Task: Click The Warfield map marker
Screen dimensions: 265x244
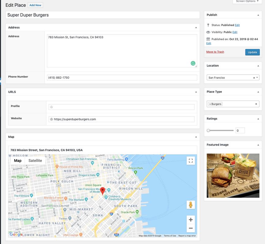Action: [86, 199]
